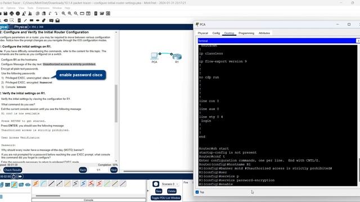This screenshot has width=360, height=202.
Task: Click the Delete tool icon
Action: (6, 20)
